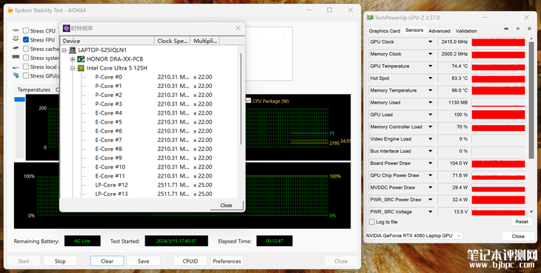Image resolution: width=541 pixels, height=273 pixels.
Task: Enable the Stress CPU checkbox
Action: point(26,30)
